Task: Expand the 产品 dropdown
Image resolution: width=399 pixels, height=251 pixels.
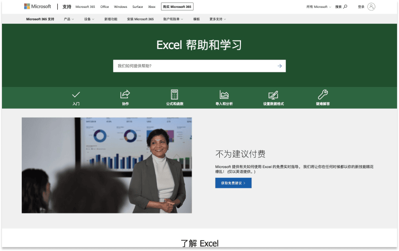Action: point(69,19)
